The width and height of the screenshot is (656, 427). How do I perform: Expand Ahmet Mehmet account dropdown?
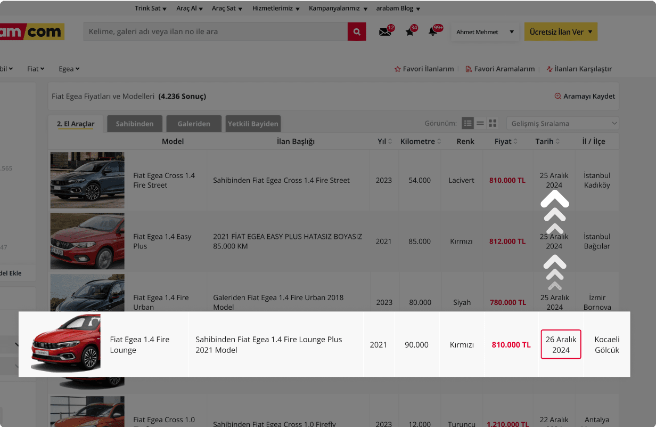point(485,32)
